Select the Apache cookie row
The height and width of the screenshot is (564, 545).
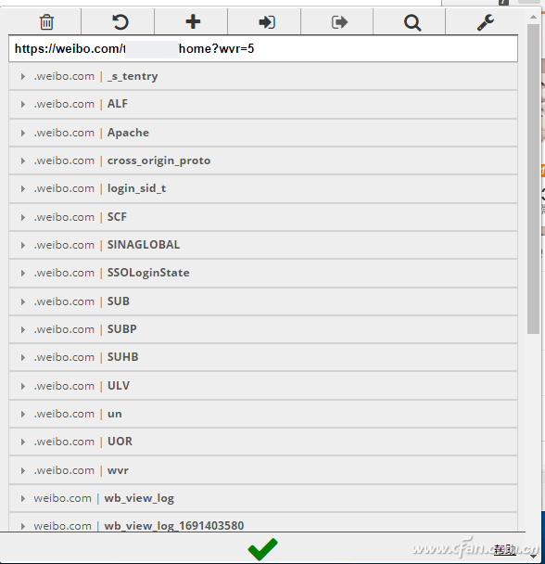[x=263, y=133]
